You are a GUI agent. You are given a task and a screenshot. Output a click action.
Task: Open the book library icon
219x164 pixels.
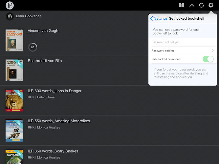point(182,5)
